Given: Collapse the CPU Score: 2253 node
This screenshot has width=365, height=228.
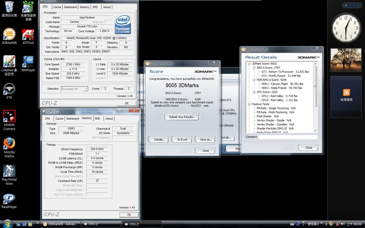Looking at the screenshot, I should click(254, 92).
